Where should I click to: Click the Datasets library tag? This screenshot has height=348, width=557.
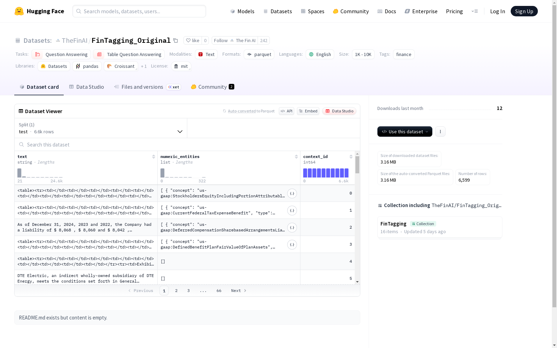[x=54, y=66]
